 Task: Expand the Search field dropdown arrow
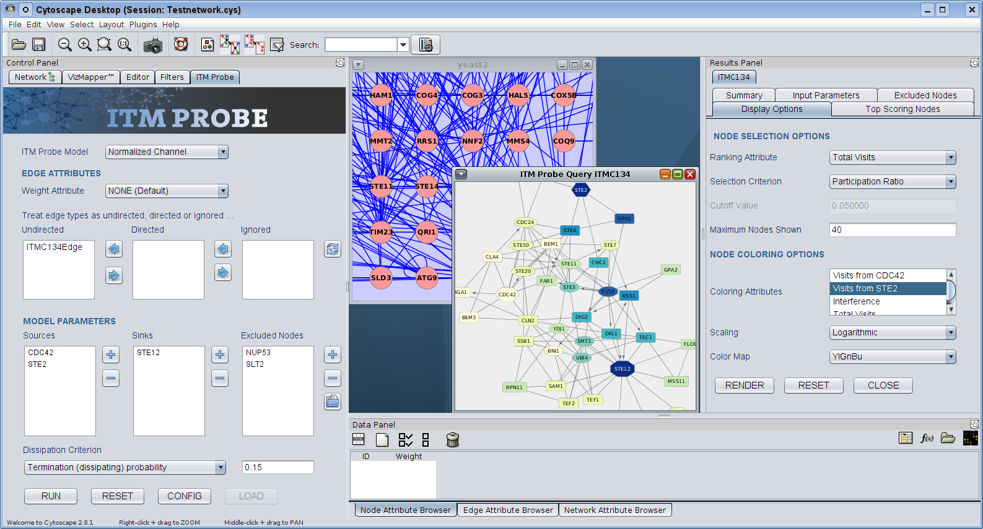403,45
